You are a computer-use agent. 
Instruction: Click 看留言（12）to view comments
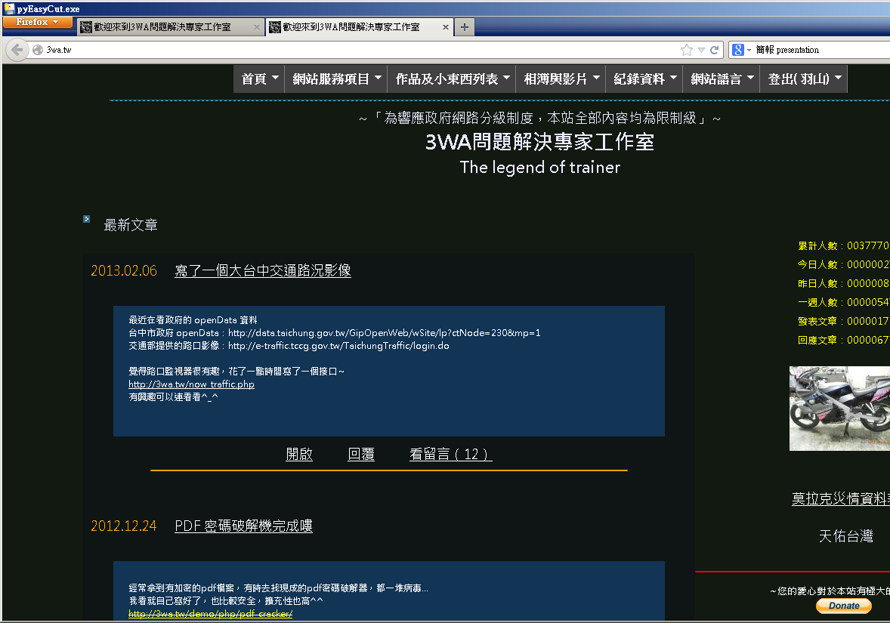pyautogui.click(x=450, y=454)
